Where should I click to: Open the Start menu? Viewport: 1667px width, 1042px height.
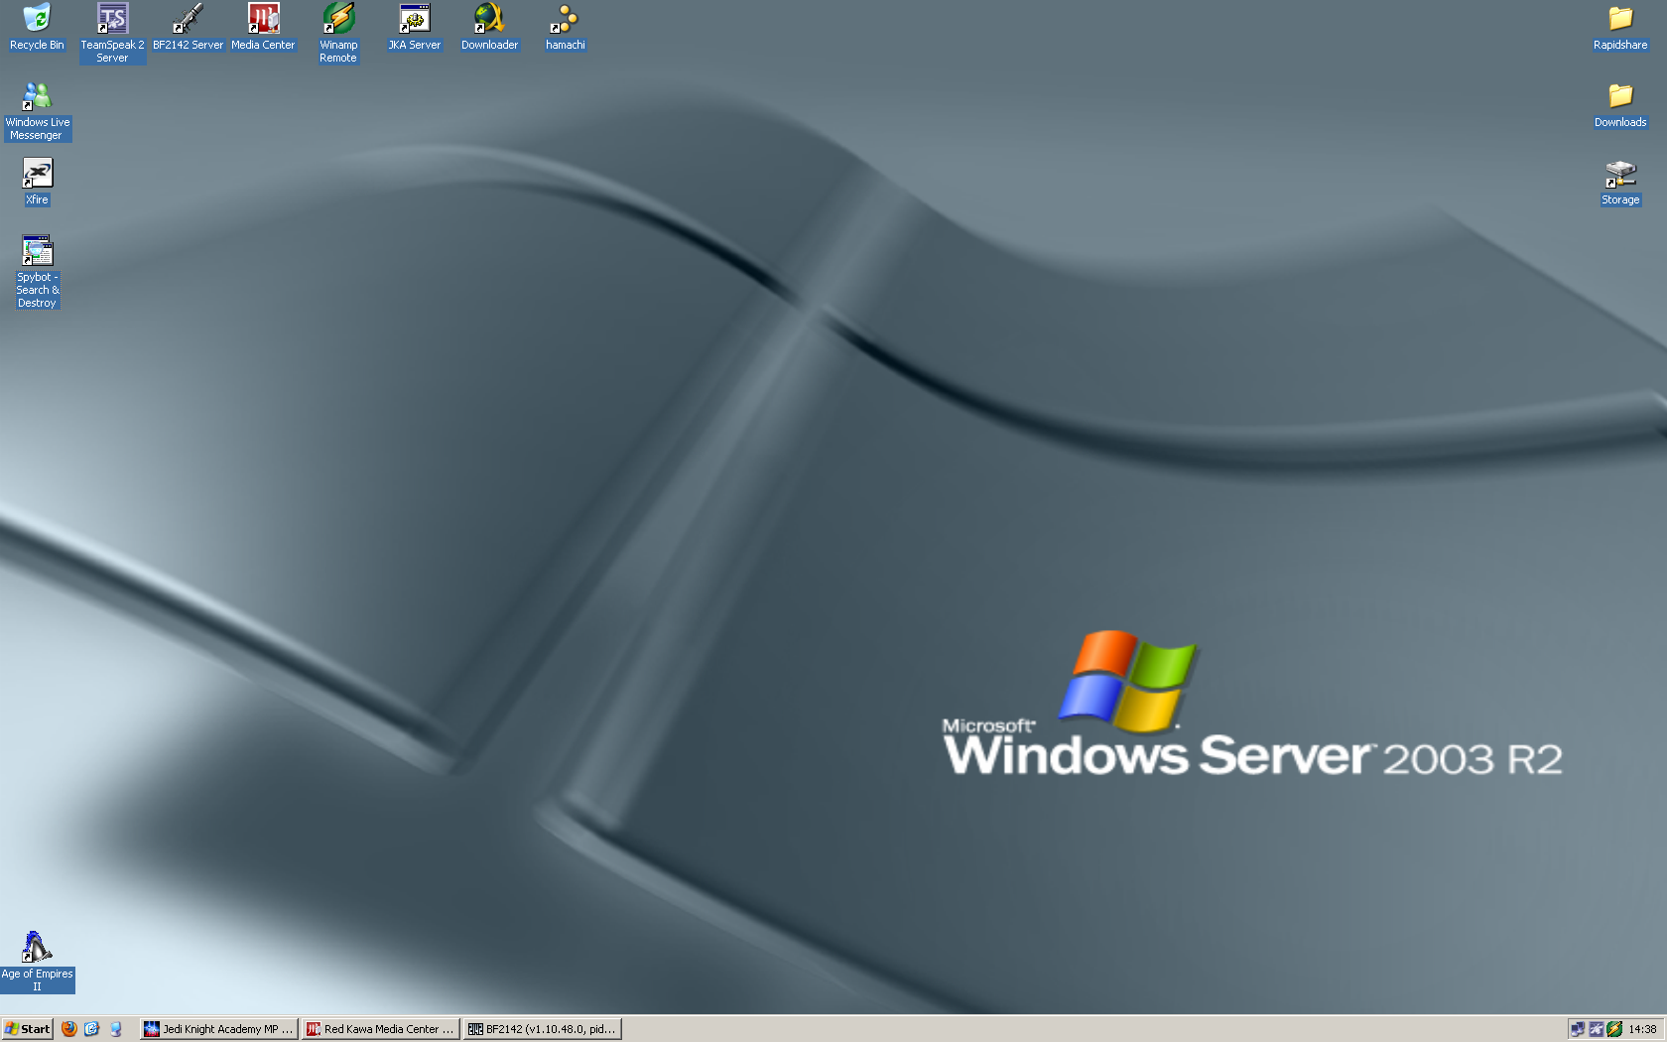(x=27, y=1029)
